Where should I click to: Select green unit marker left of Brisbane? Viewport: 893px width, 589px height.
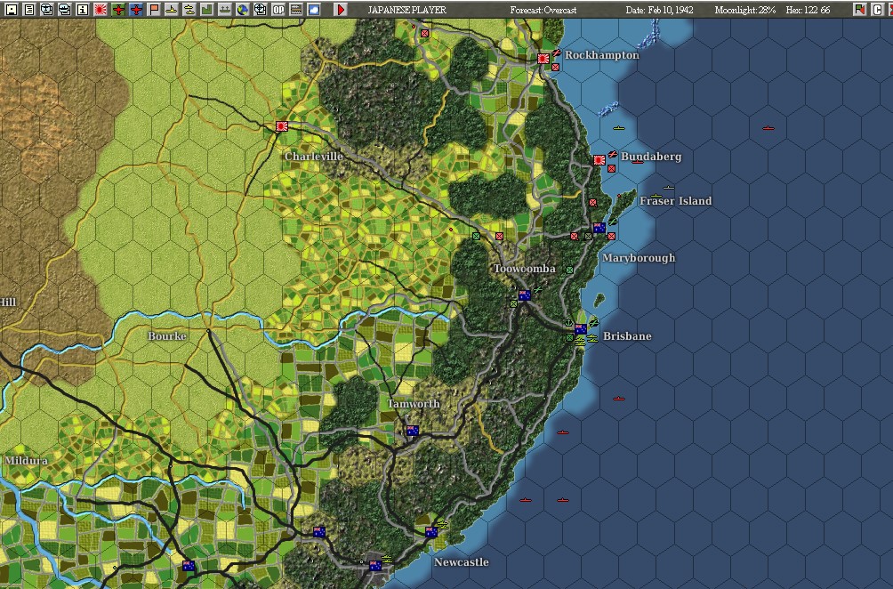tap(569, 337)
